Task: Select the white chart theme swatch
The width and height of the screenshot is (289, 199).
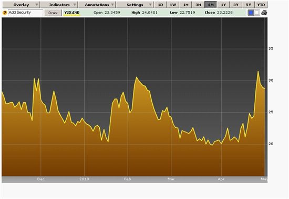Action: [x=257, y=13]
